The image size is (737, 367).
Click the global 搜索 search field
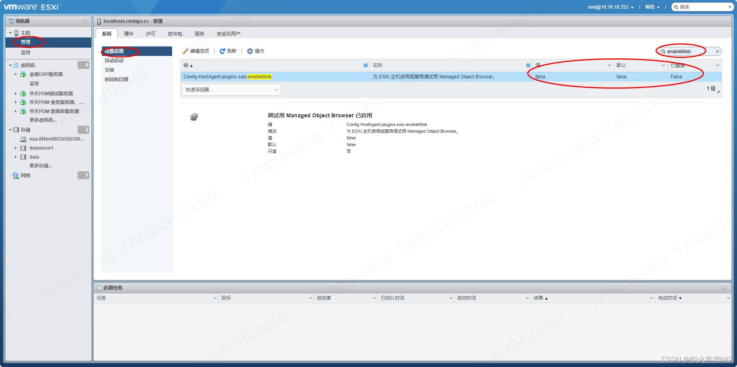point(703,7)
